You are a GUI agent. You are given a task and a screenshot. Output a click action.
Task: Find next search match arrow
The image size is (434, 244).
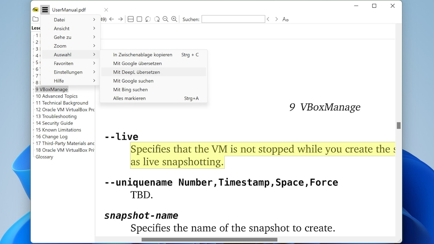[276, 19]
